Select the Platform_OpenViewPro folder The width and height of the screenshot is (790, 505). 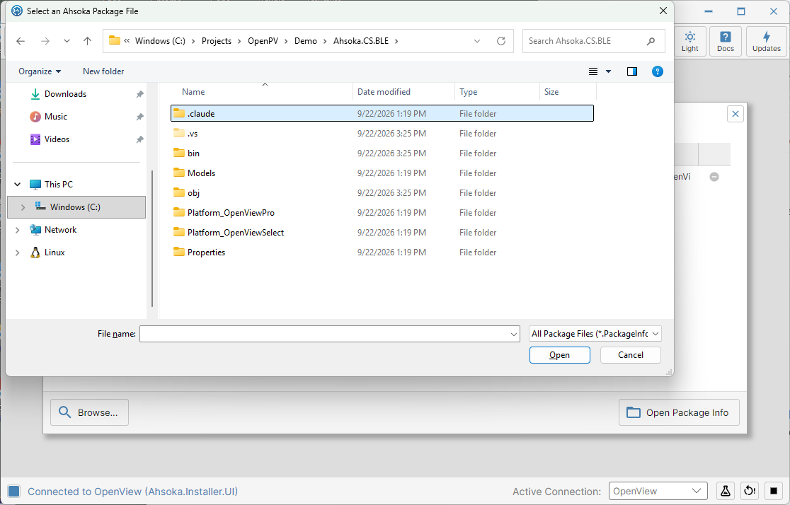[382, 213]
